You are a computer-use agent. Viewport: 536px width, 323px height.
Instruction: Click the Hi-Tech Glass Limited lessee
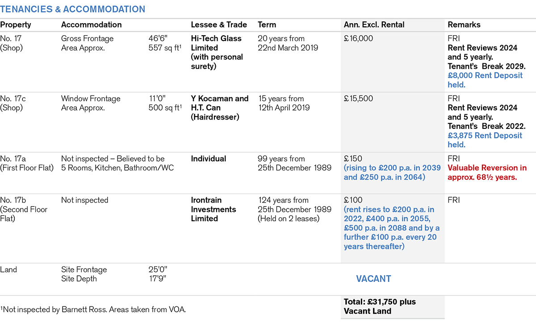[216, 43]
